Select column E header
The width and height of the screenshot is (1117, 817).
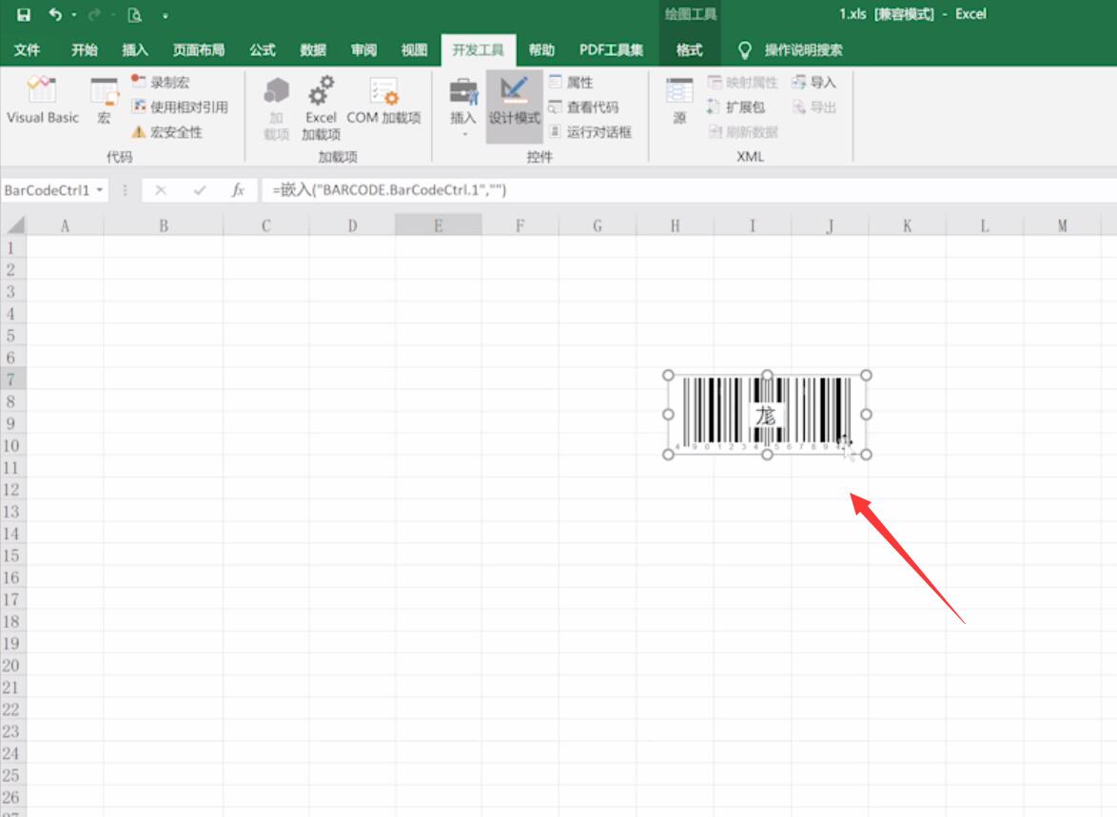[438, 225]
